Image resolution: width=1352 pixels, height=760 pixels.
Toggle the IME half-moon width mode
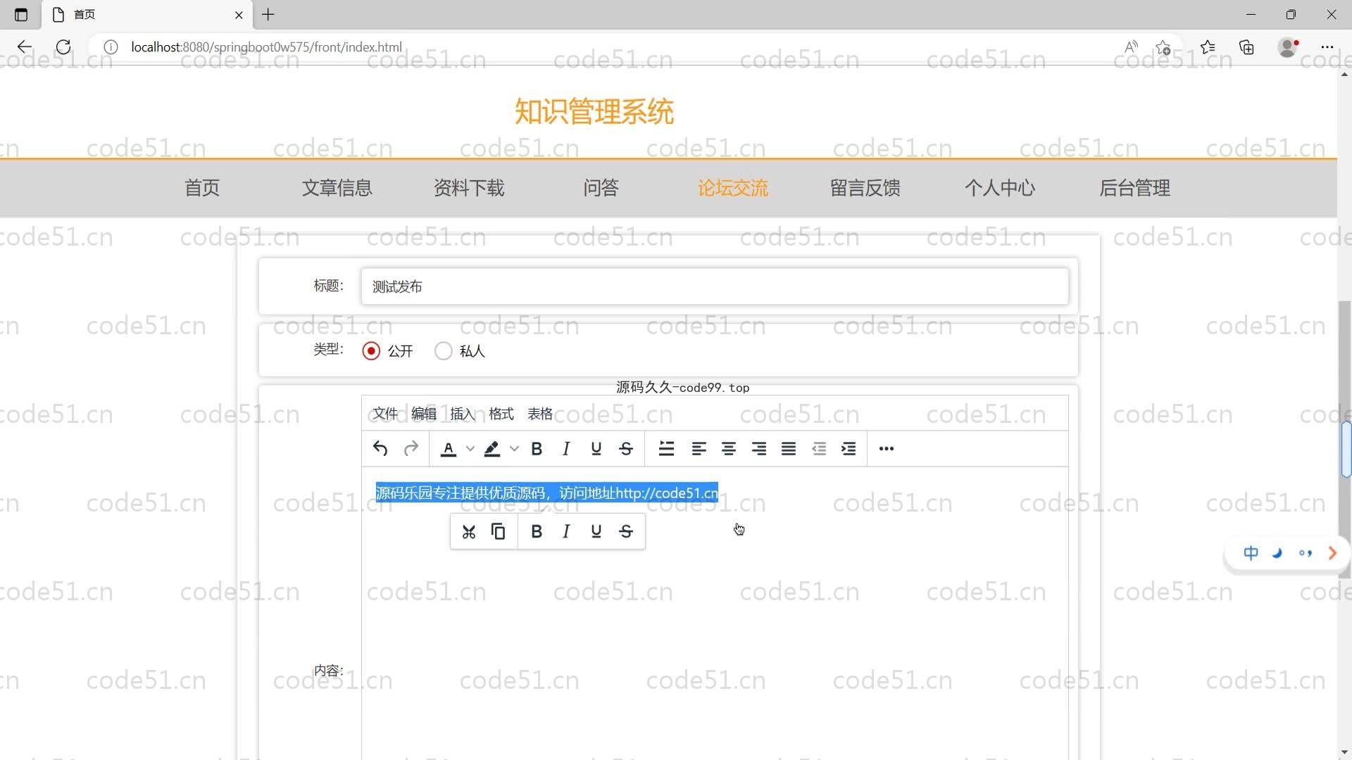pyautogui.click(x=1277, y=553)
